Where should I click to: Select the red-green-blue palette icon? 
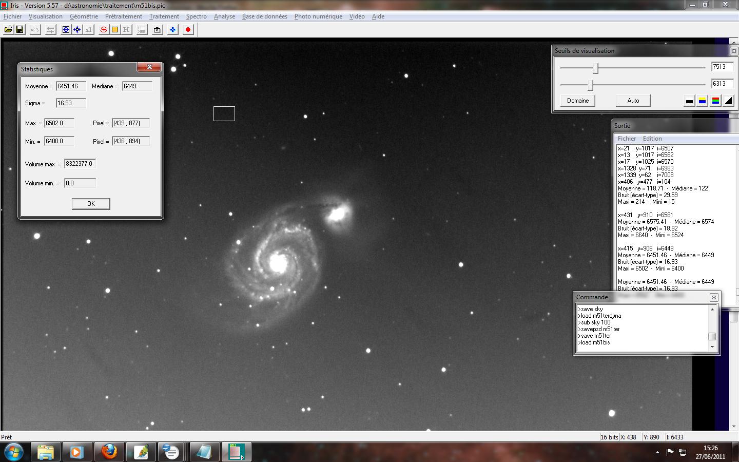tap(715, 101)
